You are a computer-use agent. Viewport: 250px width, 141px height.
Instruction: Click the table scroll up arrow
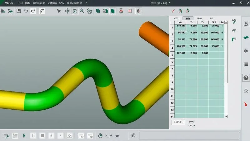pos(226,22)
